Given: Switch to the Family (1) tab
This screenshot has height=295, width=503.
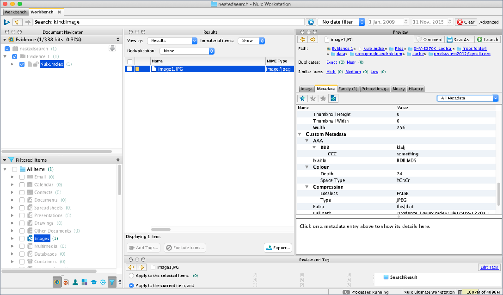Looking at the screenshot, I should point(348,89).
